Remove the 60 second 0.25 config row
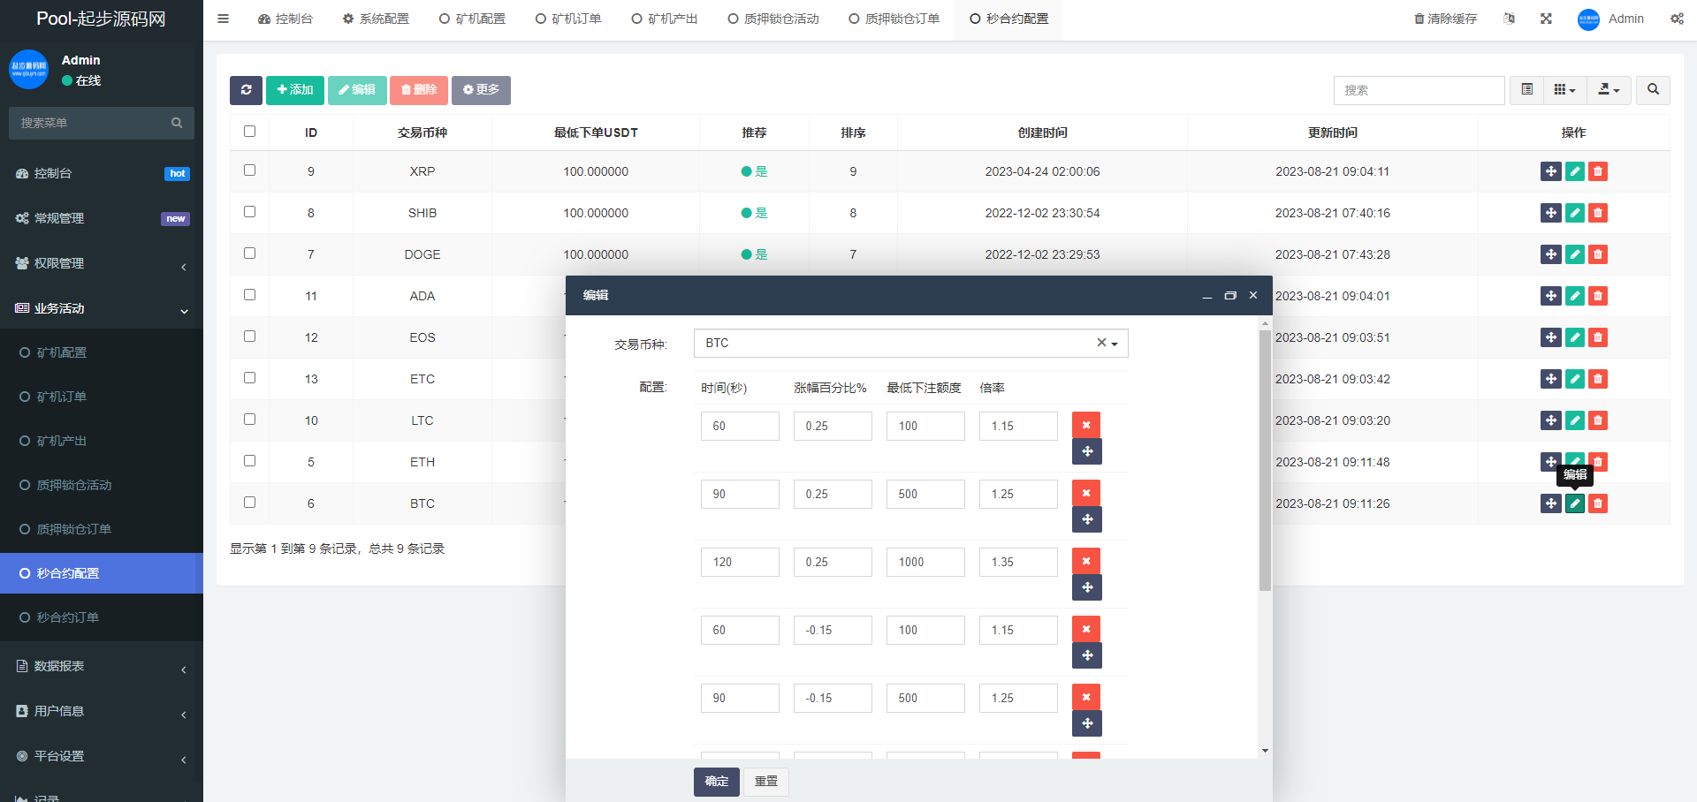The height and width of the screenshot is (802, 1697). coord(1086,425)
